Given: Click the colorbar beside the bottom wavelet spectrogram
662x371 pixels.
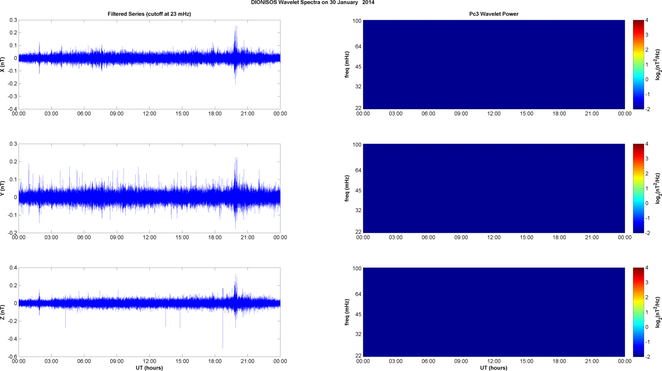Looking at the screenshot, I should point(638,312).
